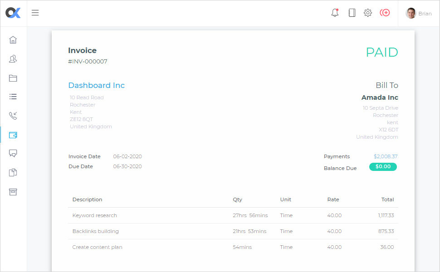Click the X12 6DT postcode
Viewport: 440px width, 272px height.
click(x=388, y=130)
